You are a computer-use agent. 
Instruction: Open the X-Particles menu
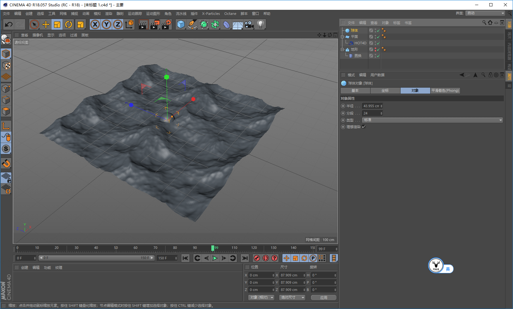pos(211,14)
